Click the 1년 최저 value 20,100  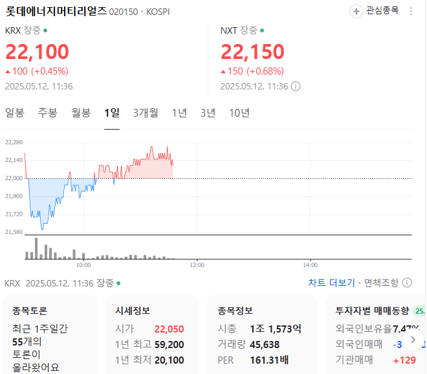169,360
